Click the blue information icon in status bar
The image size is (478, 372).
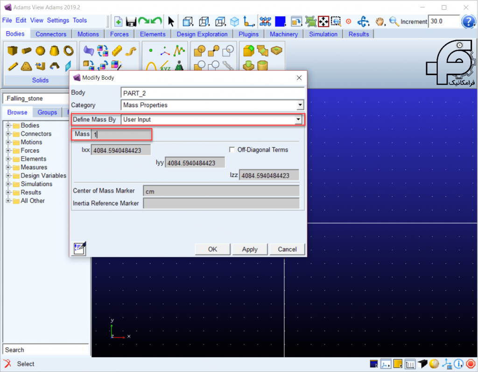pyautogui.click(x=458, y=364)
